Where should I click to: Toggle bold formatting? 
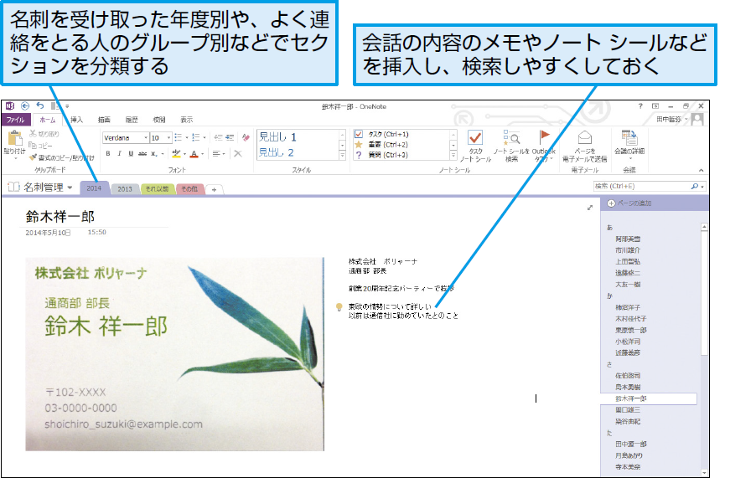[108, 153]
